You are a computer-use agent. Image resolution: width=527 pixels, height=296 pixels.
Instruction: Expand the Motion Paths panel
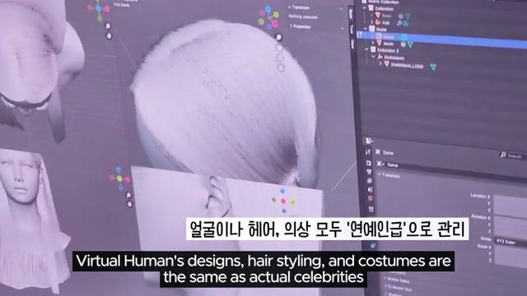[x=385, y=279]
